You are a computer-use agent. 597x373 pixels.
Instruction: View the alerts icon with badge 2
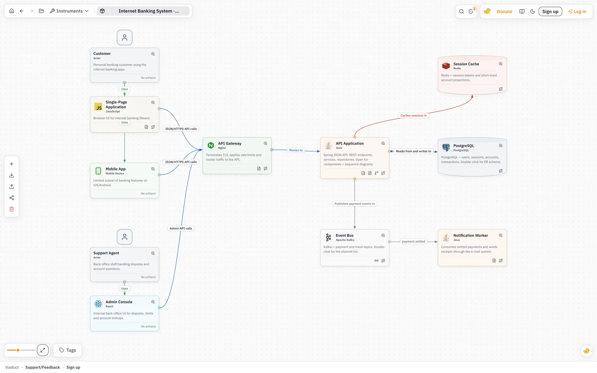pyautogui.click(x=471, y=12)
